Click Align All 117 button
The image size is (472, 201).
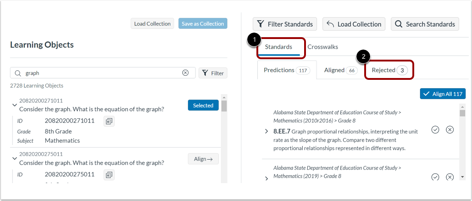pyautogui.click(x=443, y=94)
